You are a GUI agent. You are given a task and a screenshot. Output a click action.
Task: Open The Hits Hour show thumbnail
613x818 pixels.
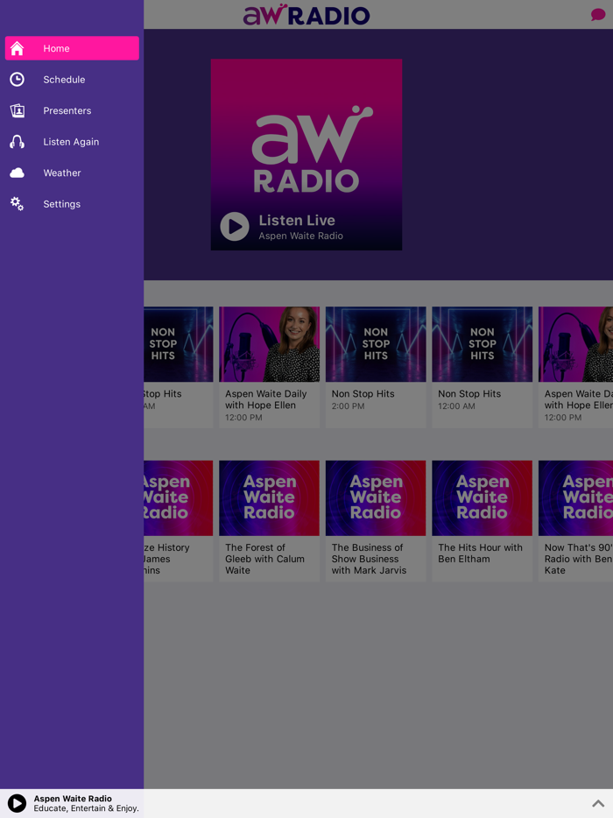482,498
